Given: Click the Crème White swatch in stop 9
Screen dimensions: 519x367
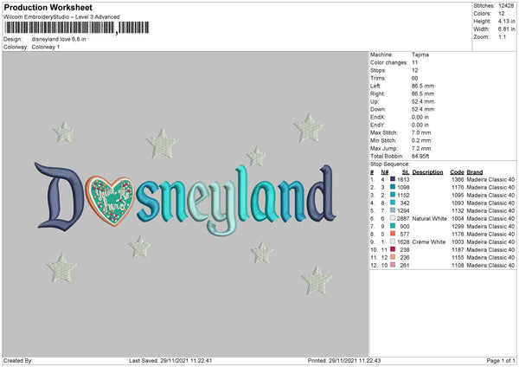Looking at the screenshot, I should click(x=393, y=241).
